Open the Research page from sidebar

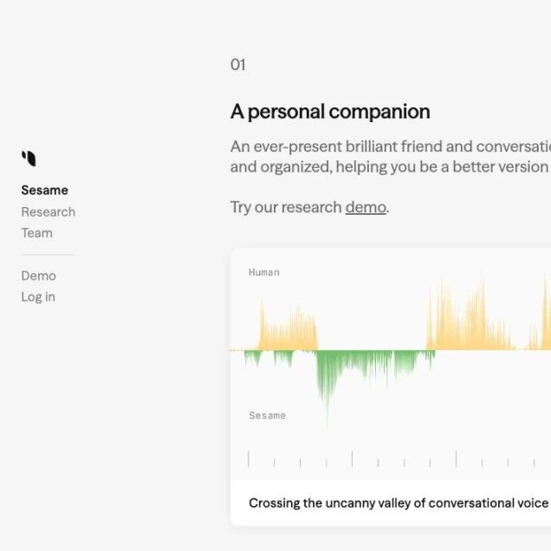click(x=48, y=211)
